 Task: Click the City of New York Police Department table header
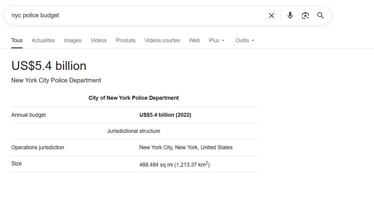tap(134, 98)
